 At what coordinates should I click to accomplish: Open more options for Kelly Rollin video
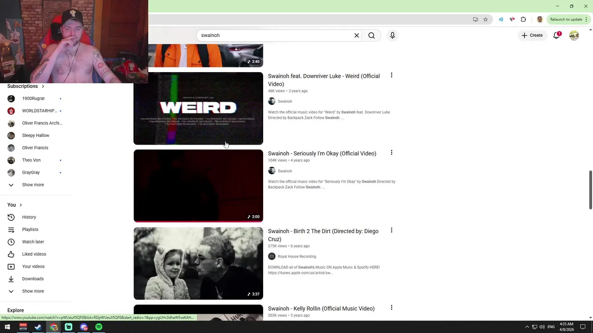[x=391, y=308]
